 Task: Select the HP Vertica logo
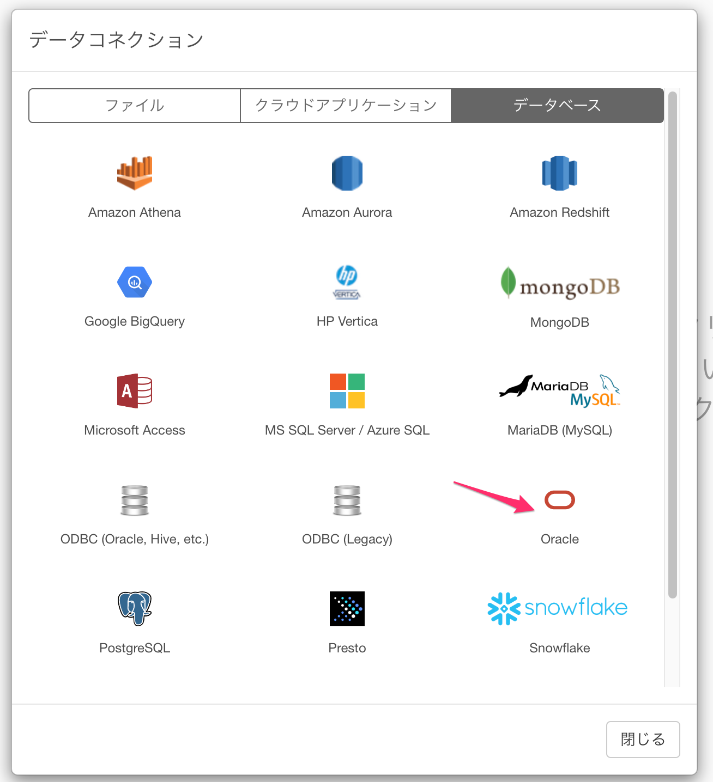point(347,282)
